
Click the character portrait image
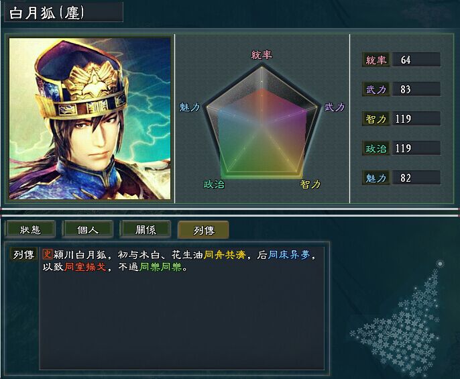(90, 119)
